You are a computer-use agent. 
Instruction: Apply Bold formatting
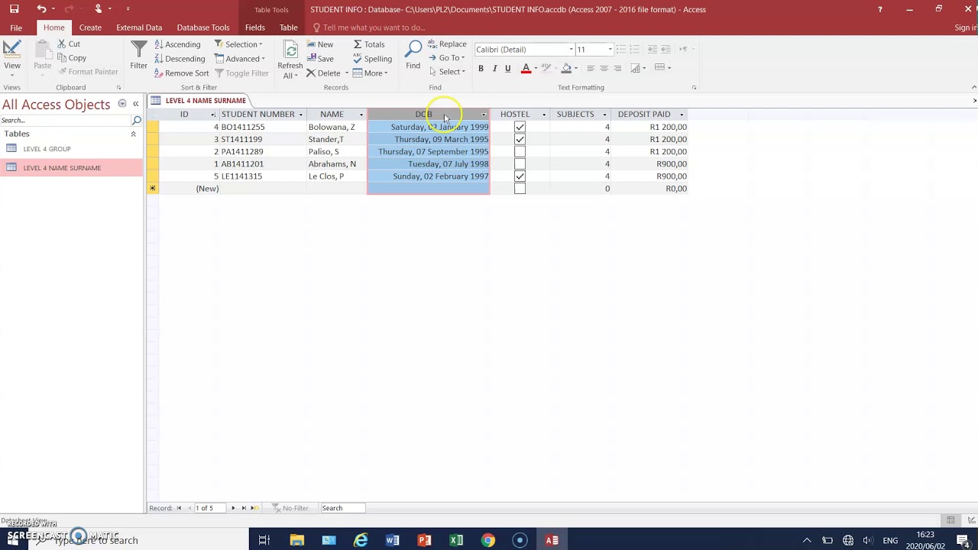point(481,69)
